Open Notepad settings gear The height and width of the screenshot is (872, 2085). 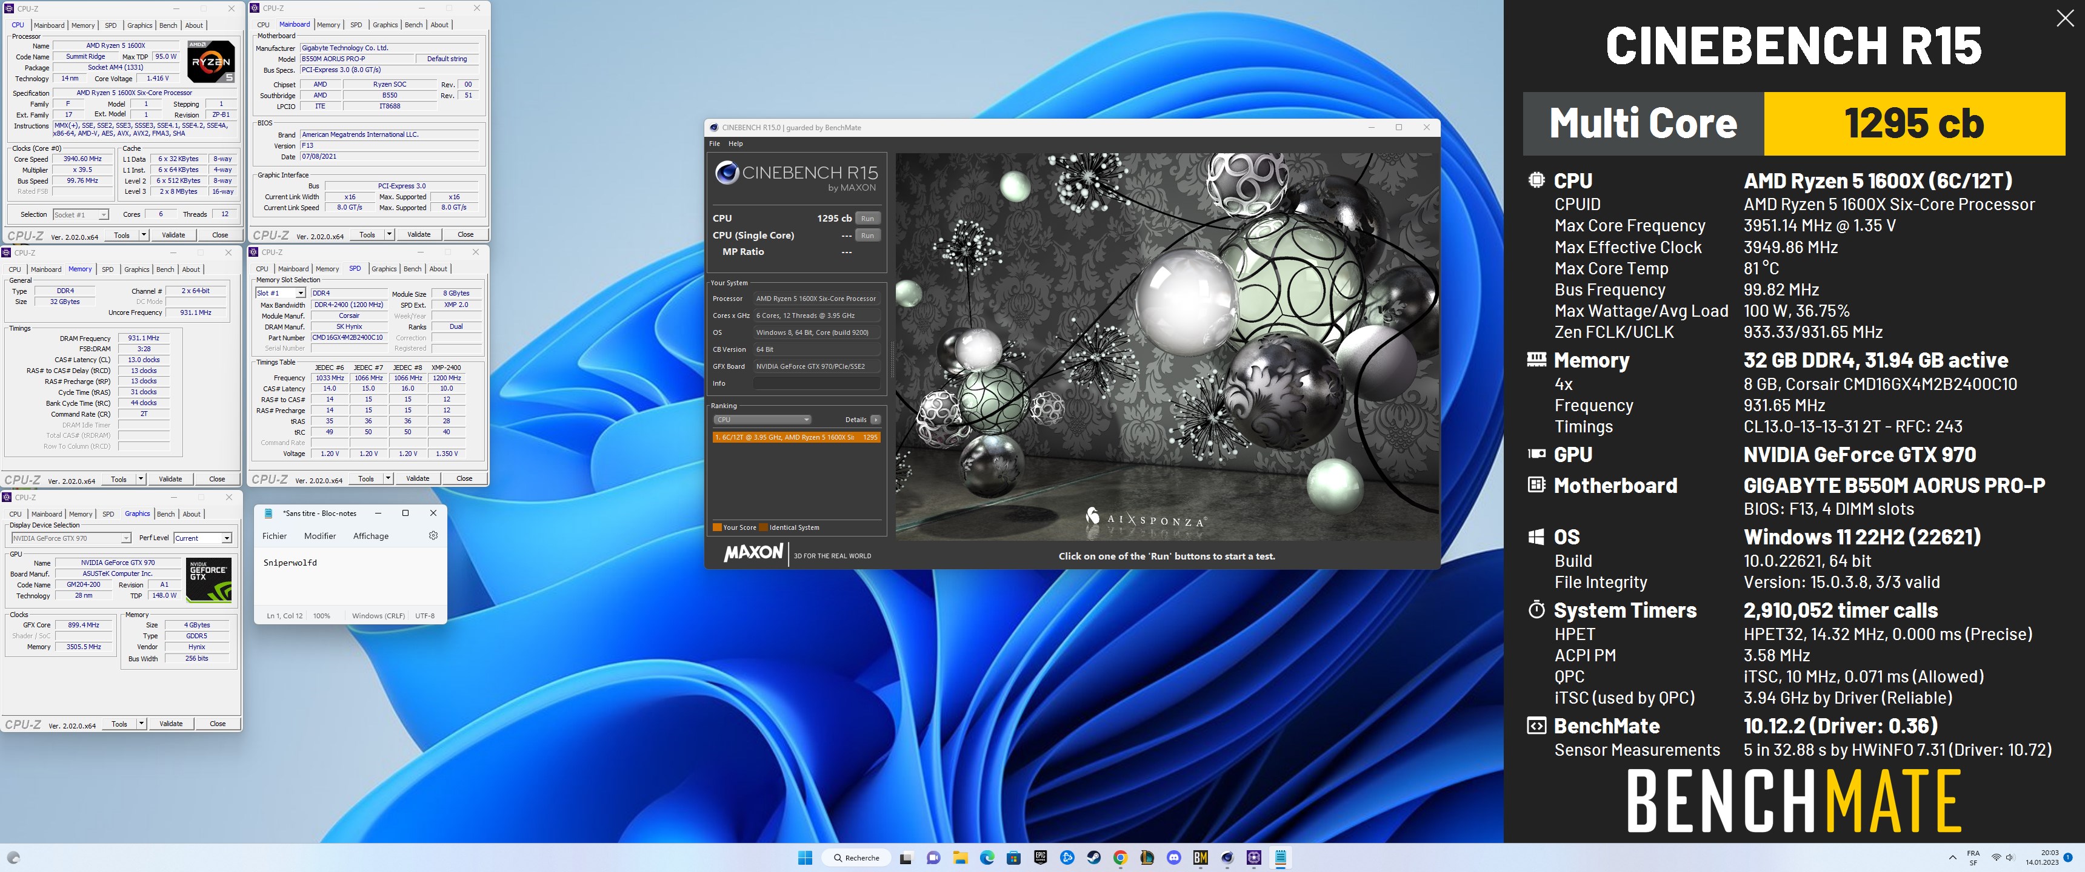[433, 535]
